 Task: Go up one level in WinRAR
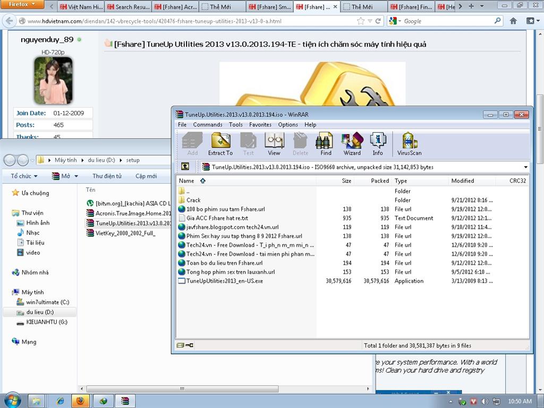point(185,166)
